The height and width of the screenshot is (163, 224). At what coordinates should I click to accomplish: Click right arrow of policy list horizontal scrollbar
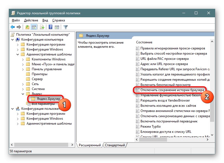[207, 139]
